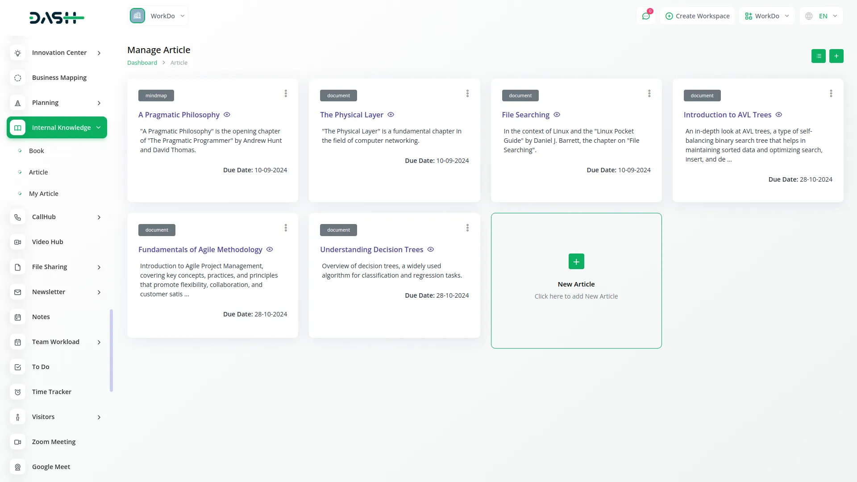Viewport: 857px width, 482px height.
Task: Click the chat messages icon in header
Action: pyautogui.click(x=645, y=16)
